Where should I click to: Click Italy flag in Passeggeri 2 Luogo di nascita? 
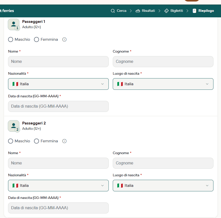pyautogui.click(x=120, y=186)
